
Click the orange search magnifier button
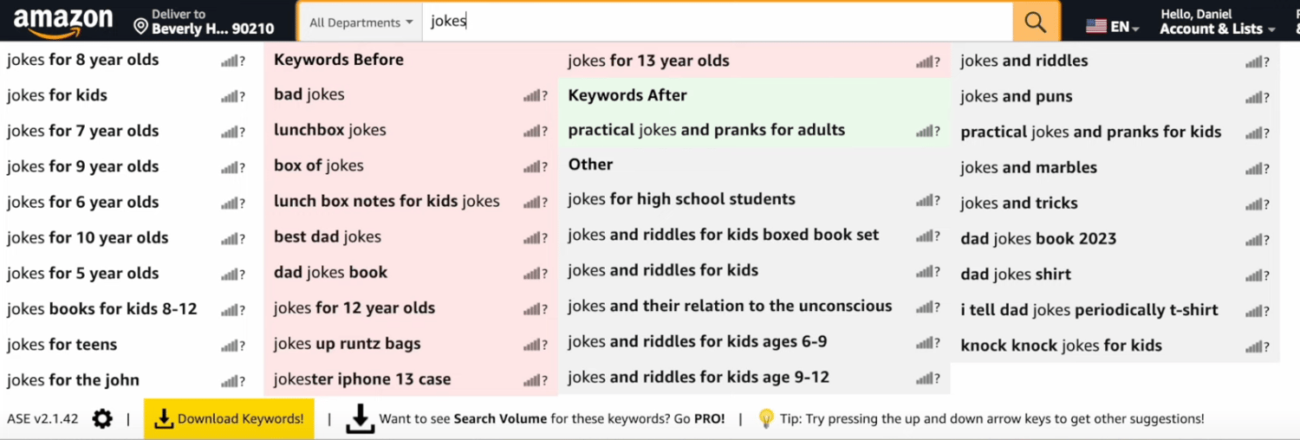point(1036,23)
